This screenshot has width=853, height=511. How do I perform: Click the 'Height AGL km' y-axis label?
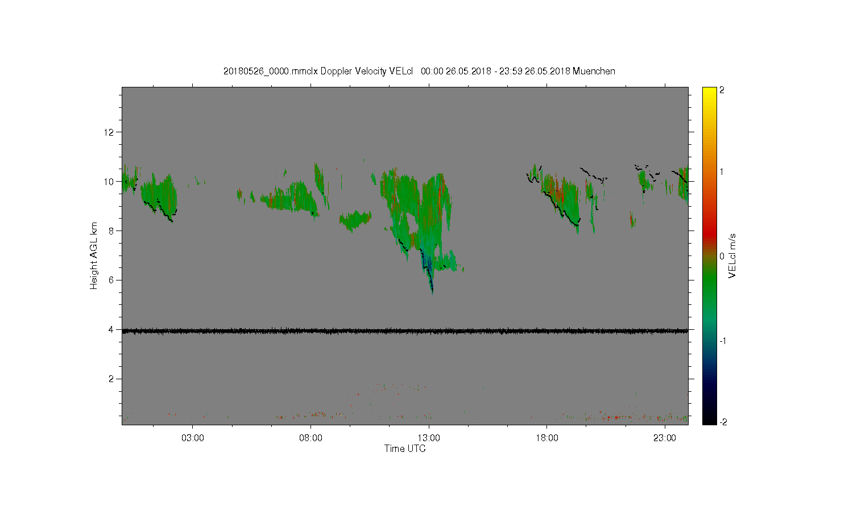click(x=94, y=256)
